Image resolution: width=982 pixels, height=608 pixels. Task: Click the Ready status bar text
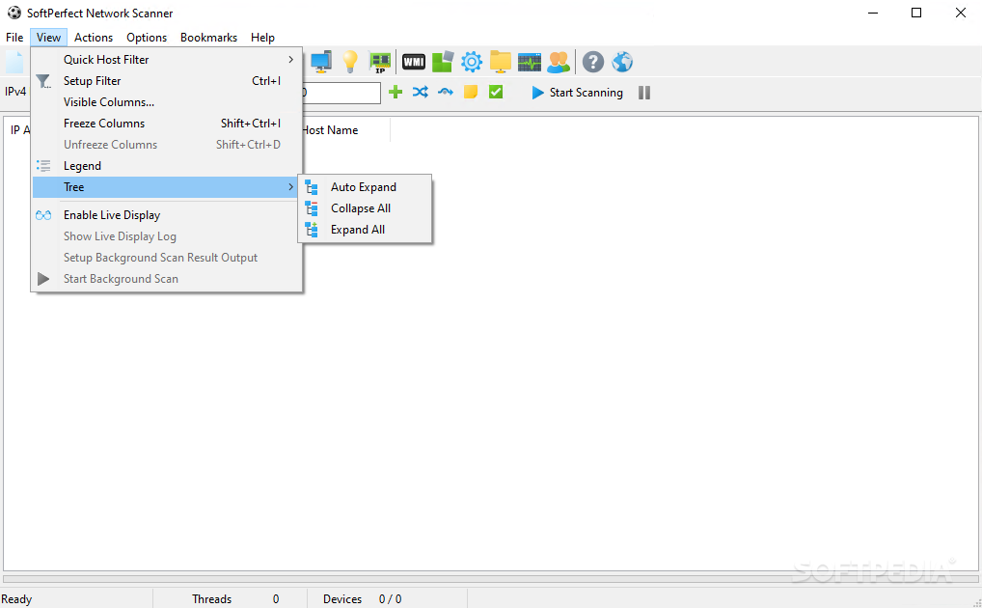17,599
